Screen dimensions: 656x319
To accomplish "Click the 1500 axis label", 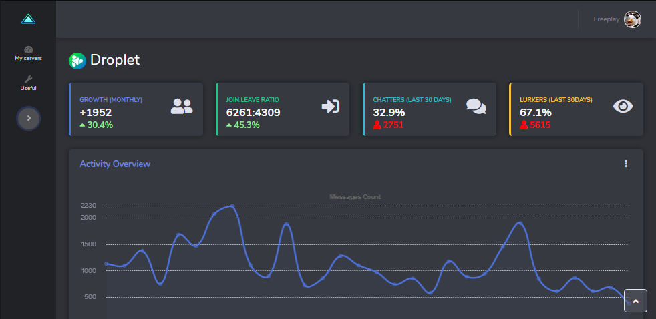I will 89,244.
